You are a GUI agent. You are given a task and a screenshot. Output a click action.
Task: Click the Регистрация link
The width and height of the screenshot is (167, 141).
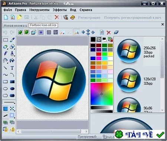tap(89, 17)
